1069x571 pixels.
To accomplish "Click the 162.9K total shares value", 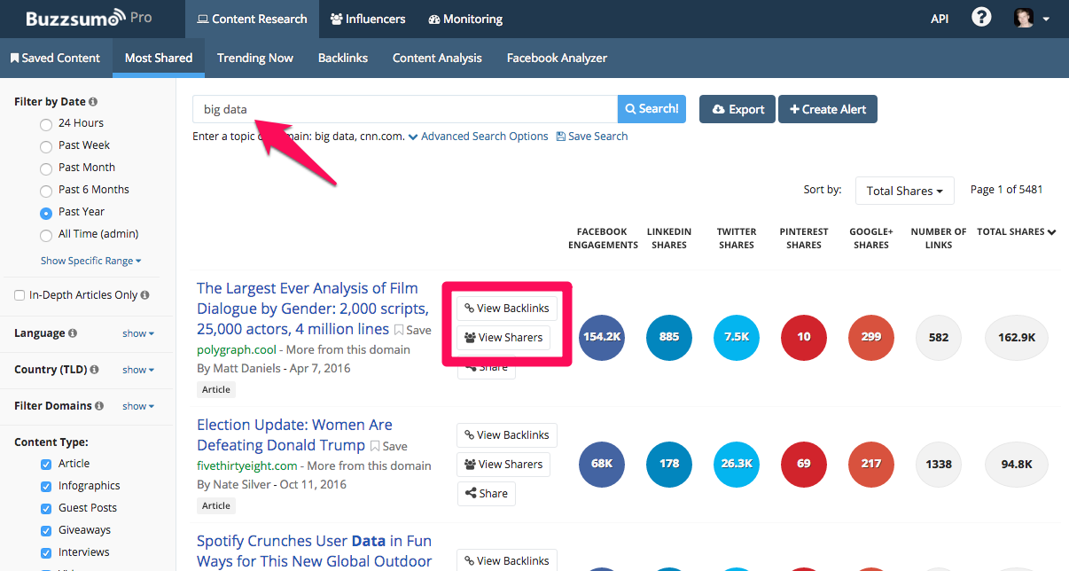I will pos(1017,338).
